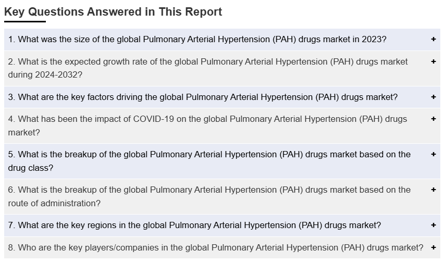Click the plus icon for route of administration question

433,190
